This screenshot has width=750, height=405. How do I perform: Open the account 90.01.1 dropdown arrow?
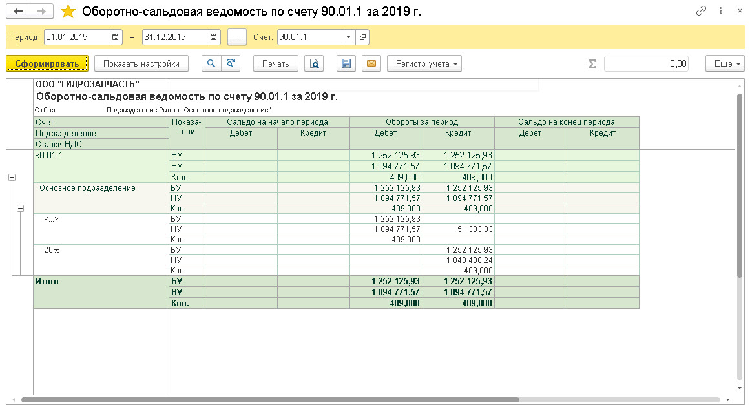pos(349,37)
